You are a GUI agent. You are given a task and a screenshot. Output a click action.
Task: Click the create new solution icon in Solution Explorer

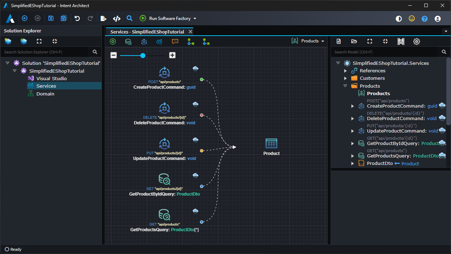(8, 41)
